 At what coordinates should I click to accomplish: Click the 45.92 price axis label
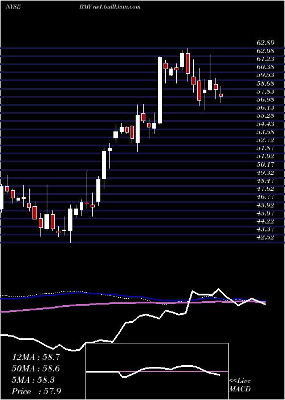click(x=265, y=205)
